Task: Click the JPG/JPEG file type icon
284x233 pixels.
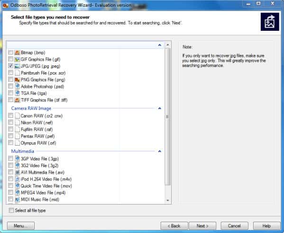Action: click(17, 66)
